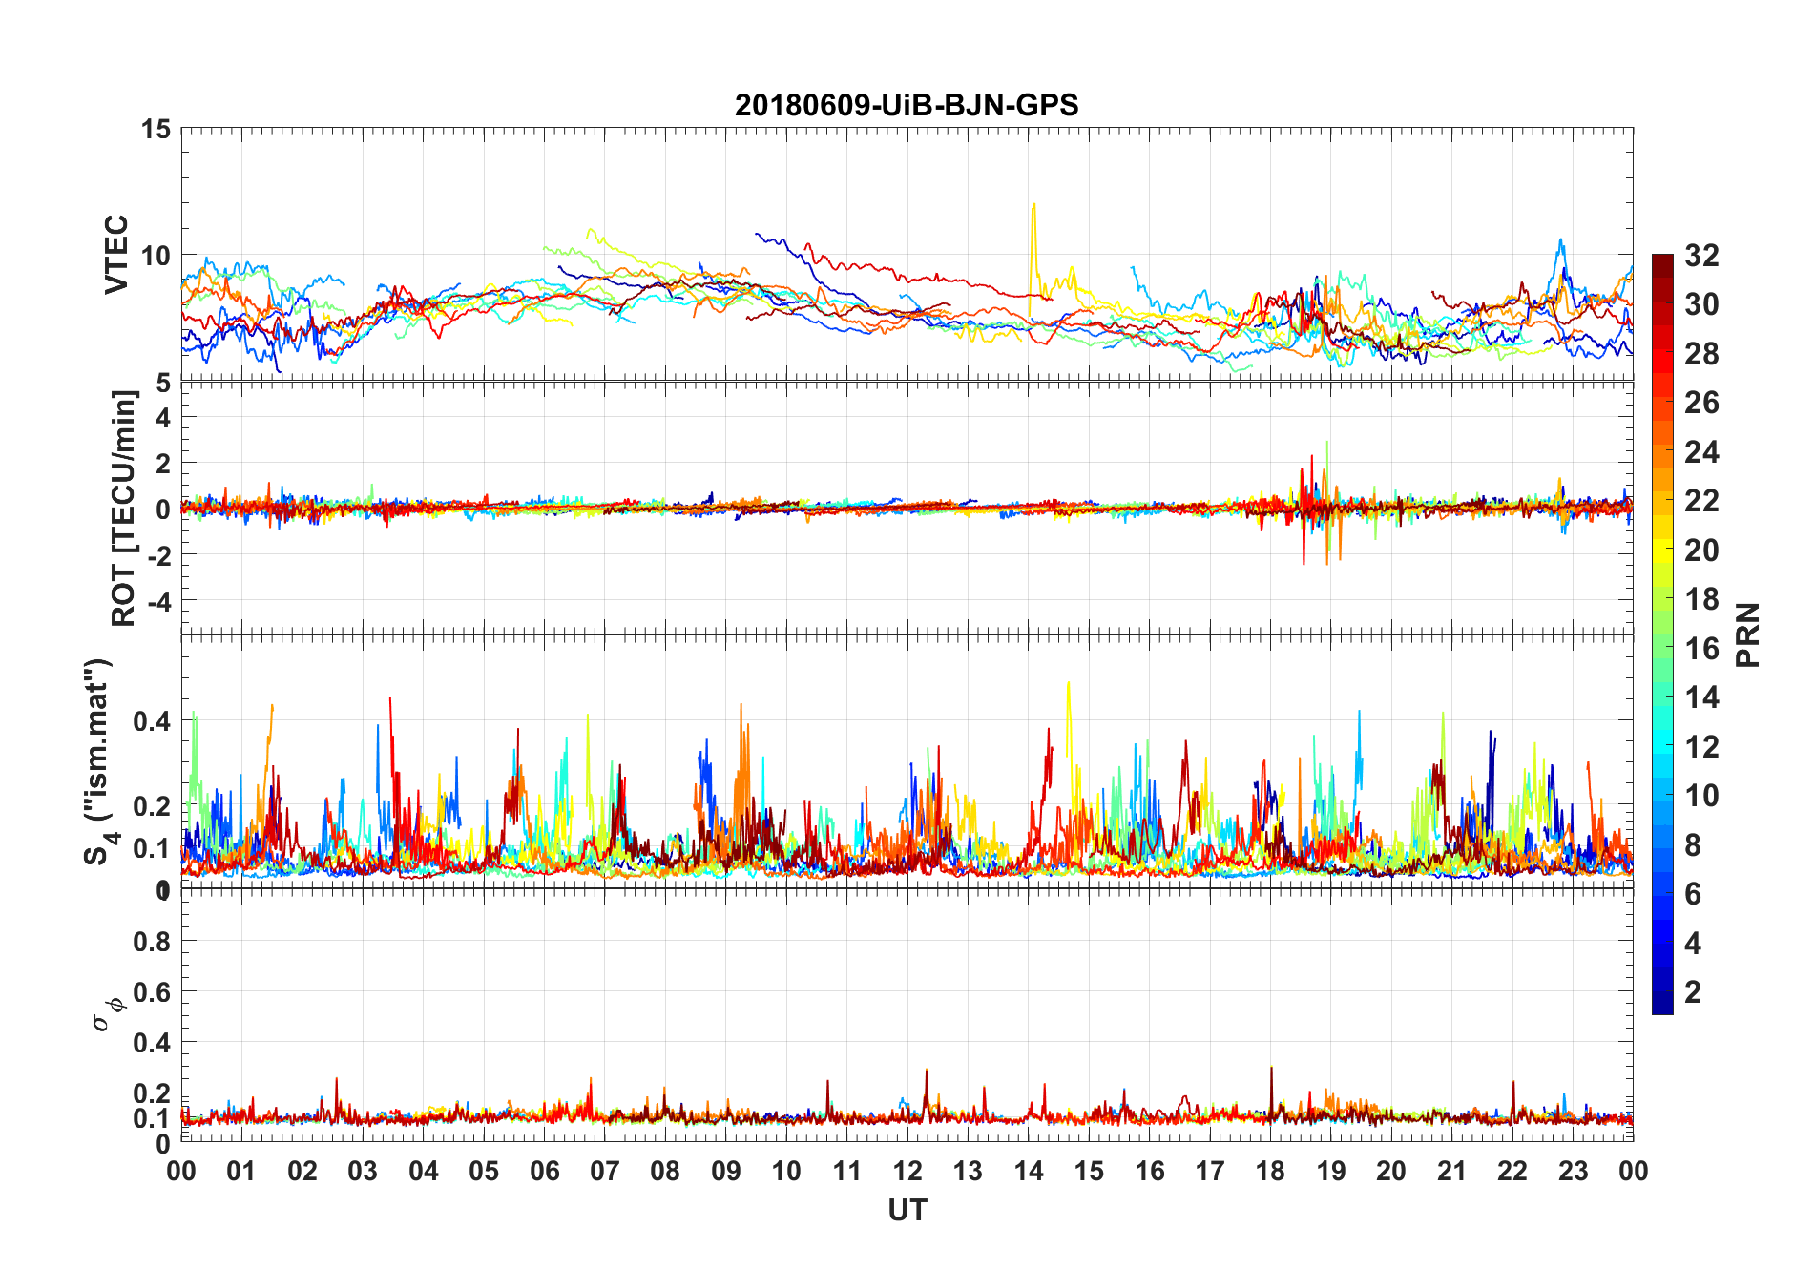1815x1269 pixels.
Task: Click VTEC axis tick label 15
Action: [x=156, y=129]
